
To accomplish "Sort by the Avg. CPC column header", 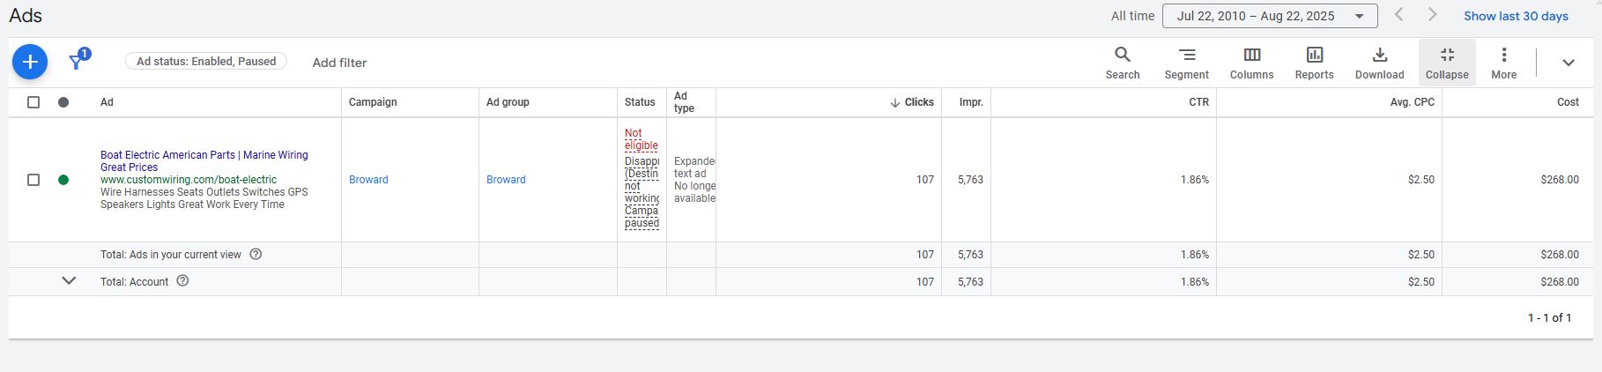I will pos(1412,102).
